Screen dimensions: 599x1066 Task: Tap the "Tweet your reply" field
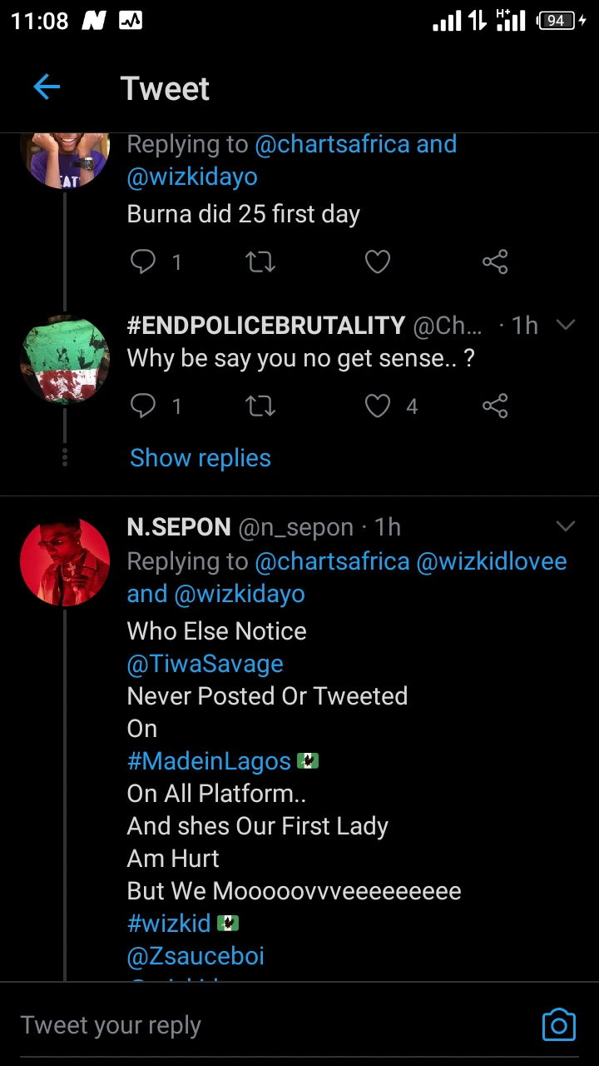coord(250,1025)
